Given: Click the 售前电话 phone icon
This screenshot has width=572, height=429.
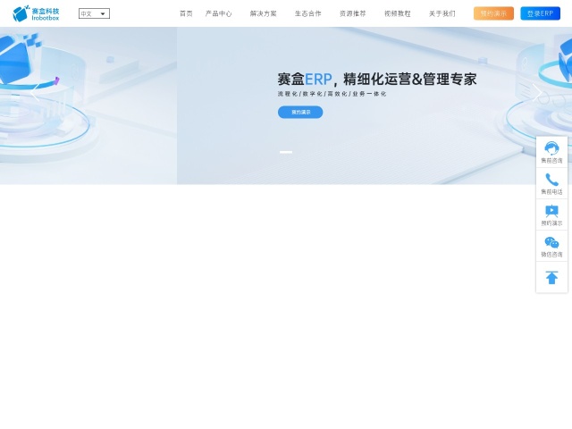Looking at the screenshot, I should (x=551, y=180).
